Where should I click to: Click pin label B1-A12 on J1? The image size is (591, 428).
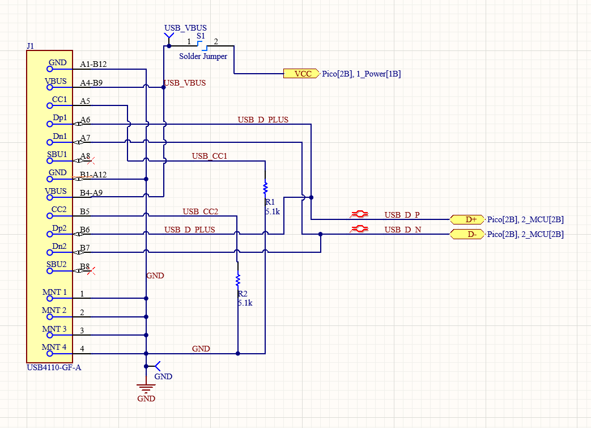(x=93, y=175)
